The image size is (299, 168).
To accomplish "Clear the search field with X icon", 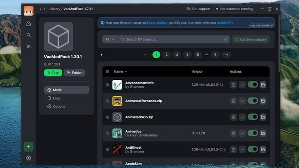I will [x=225, y=39].
